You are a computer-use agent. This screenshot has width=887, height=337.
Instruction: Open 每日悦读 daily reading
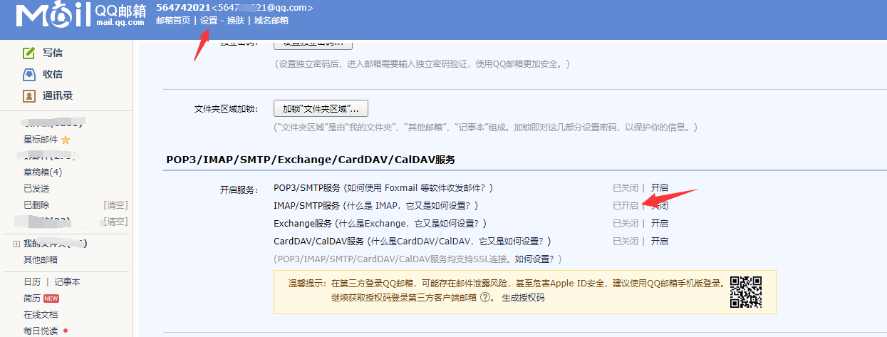tap(41, 331)
